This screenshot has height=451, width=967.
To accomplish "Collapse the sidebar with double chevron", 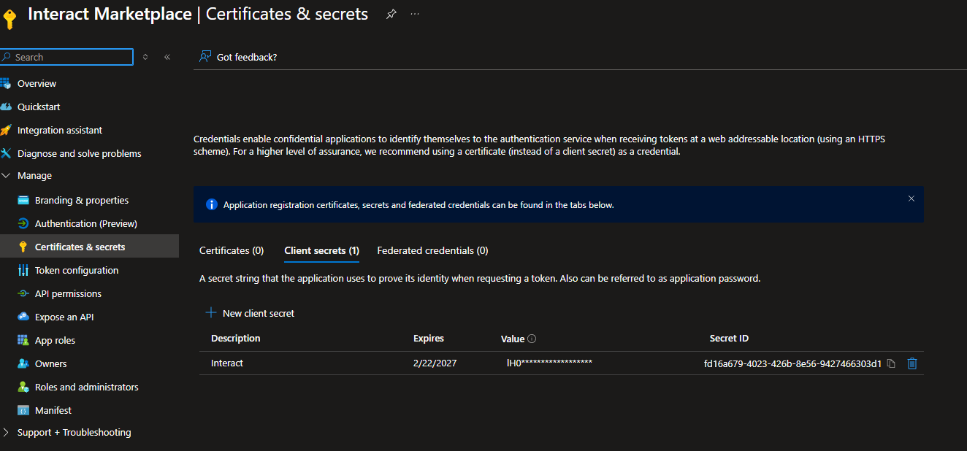I will tap(167, 57).
